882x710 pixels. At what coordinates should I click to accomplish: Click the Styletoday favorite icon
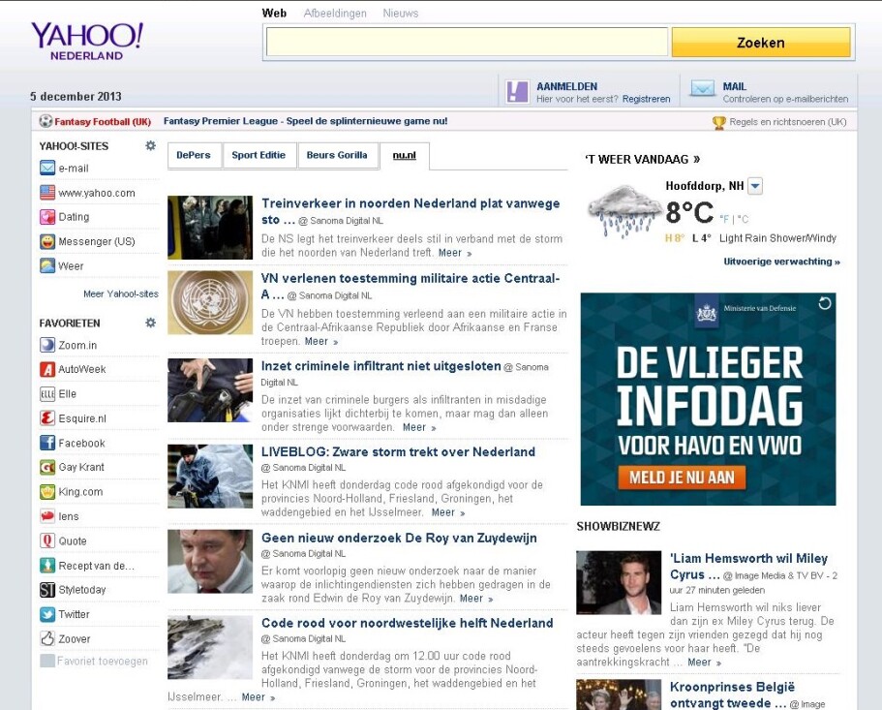pos(47,590)
